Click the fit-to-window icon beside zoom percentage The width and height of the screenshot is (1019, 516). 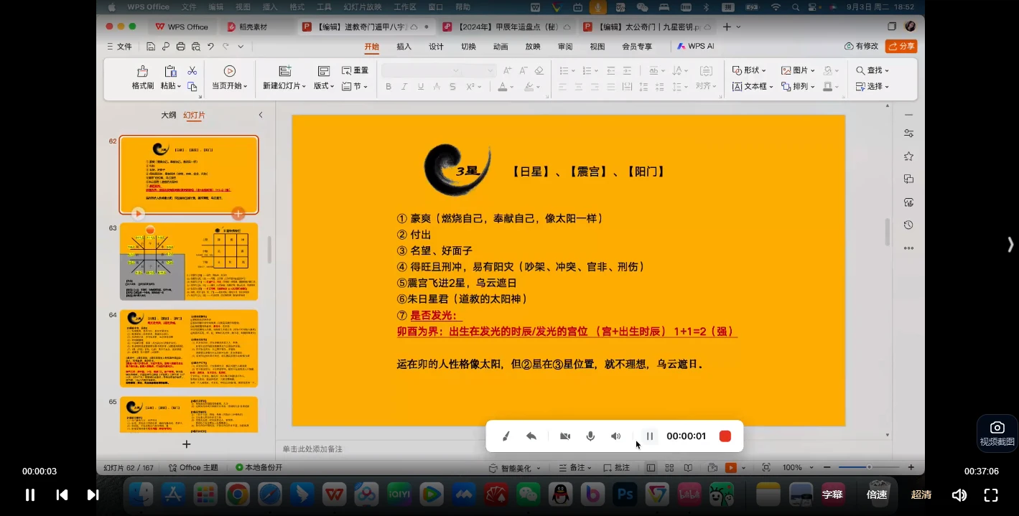click(766, 468)
